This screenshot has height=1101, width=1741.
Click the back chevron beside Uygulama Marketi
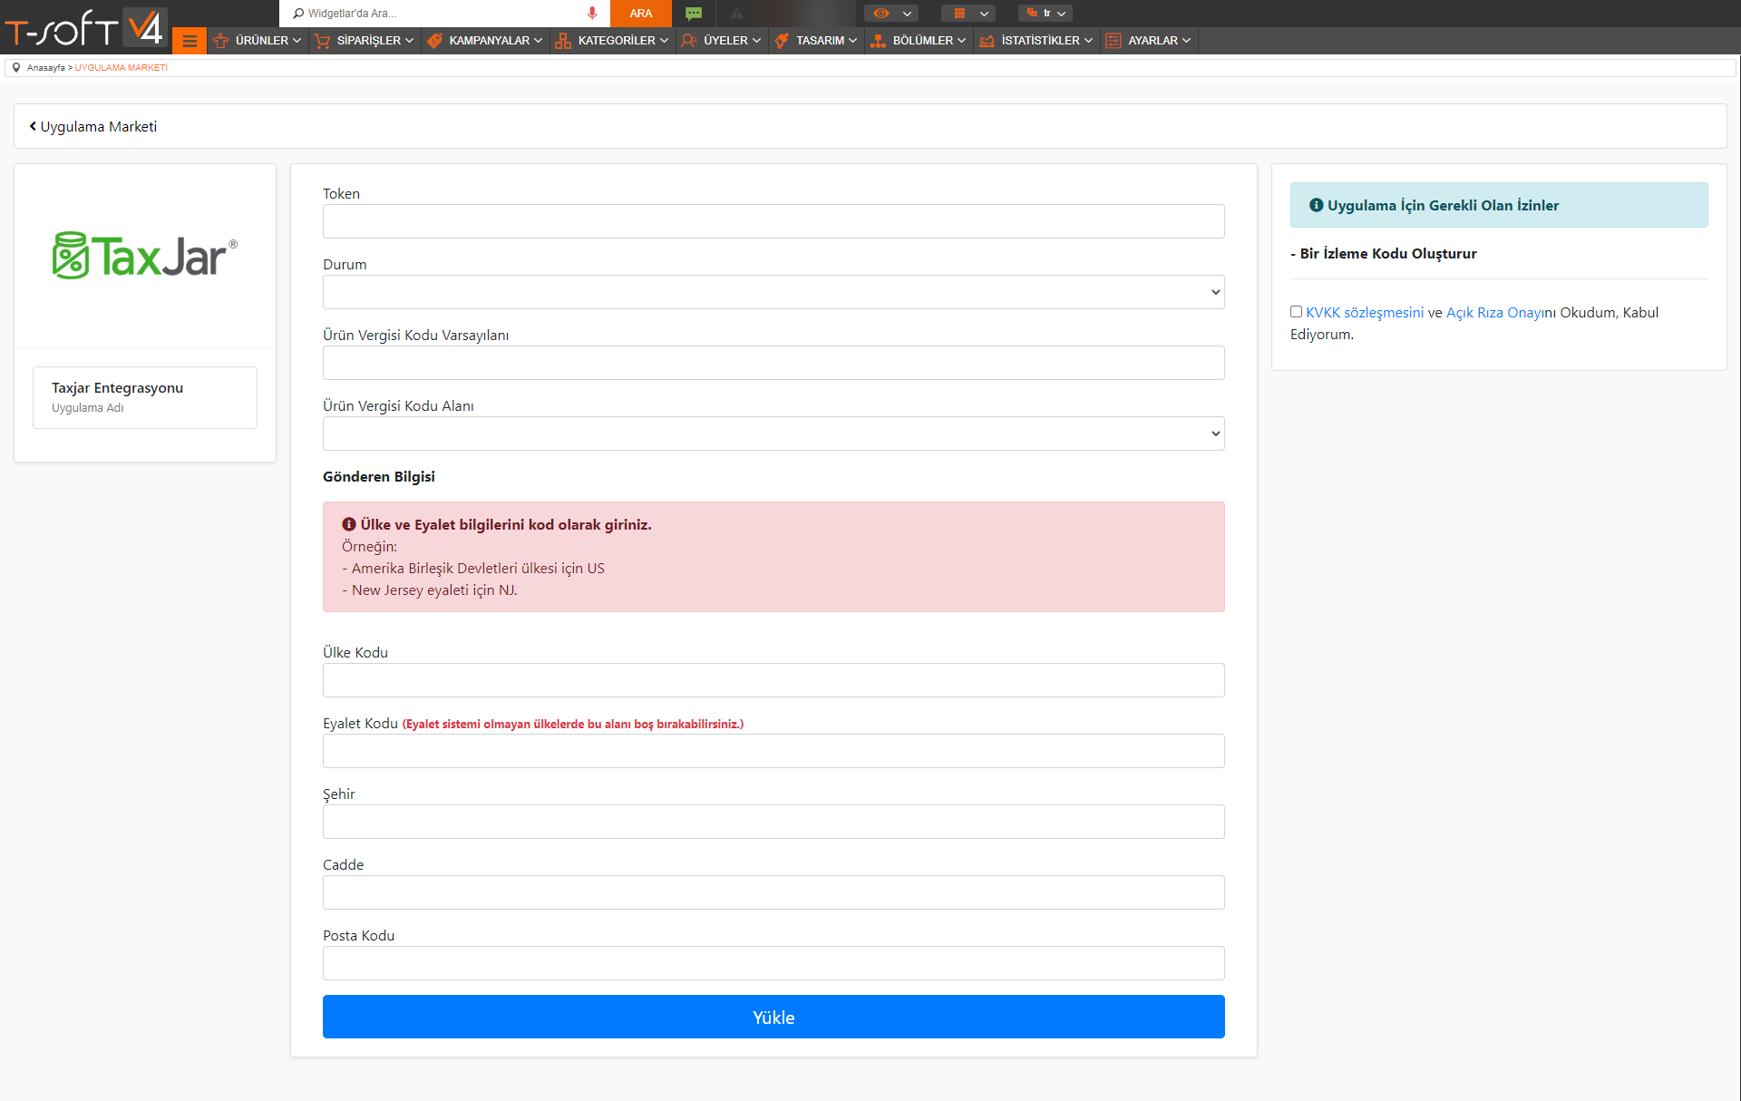33,126
